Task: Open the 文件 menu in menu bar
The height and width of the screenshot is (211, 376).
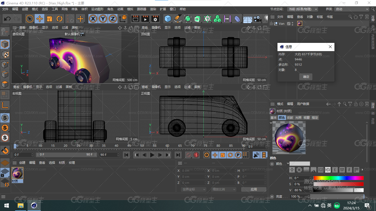Action: [5, 9]
